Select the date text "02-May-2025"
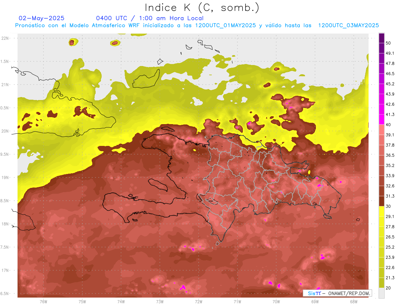 click(x=42, y=18)
